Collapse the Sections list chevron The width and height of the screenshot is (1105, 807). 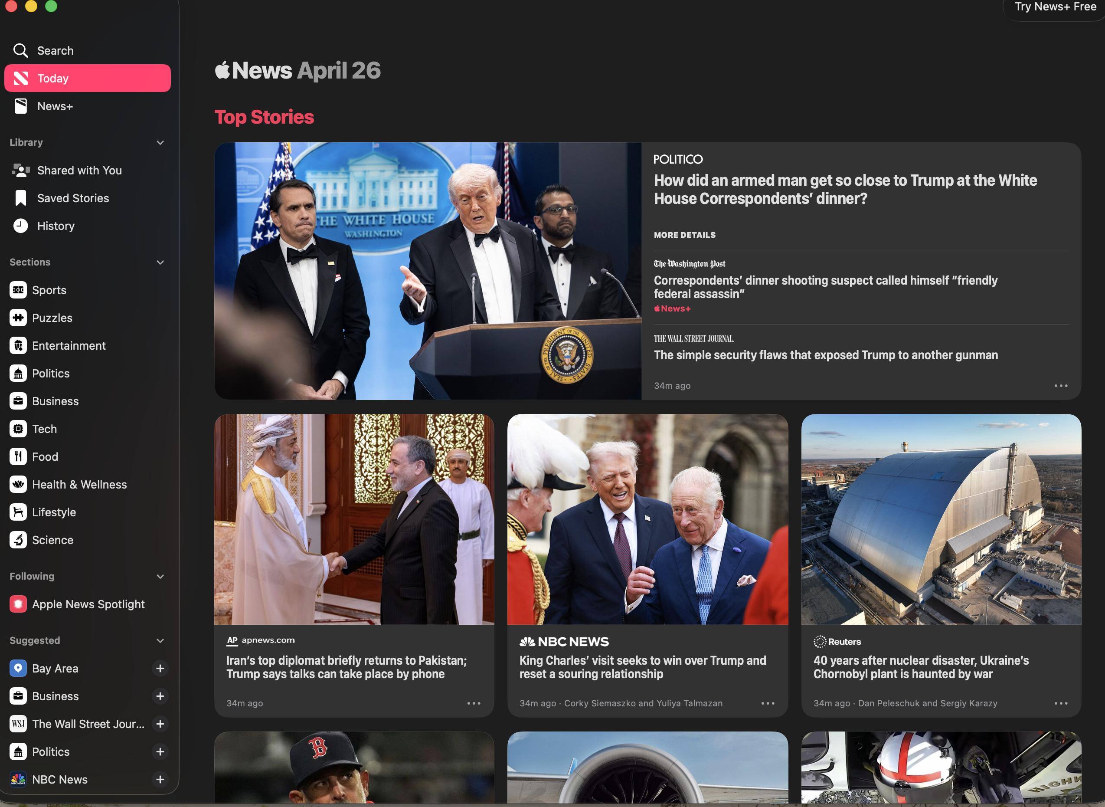pos(160,262)
